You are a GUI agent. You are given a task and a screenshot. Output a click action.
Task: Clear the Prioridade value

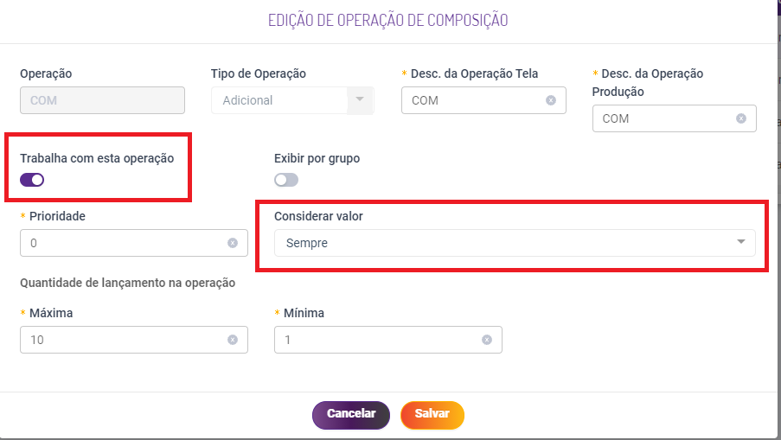point(233,243)
